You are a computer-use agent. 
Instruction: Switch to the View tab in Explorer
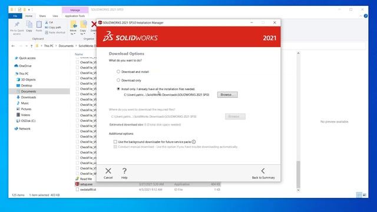[x=55, y=16]
